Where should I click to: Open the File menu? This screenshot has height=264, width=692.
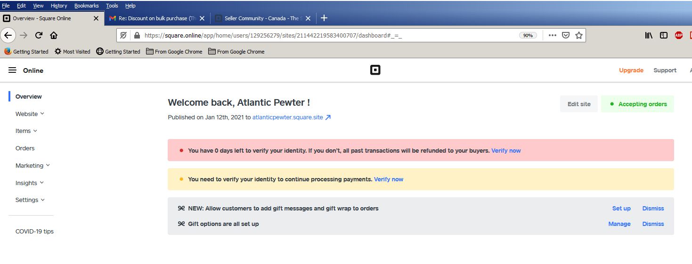[x=6, y=6]
